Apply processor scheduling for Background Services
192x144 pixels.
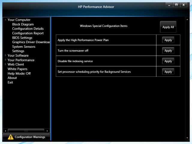click(168, 72)
